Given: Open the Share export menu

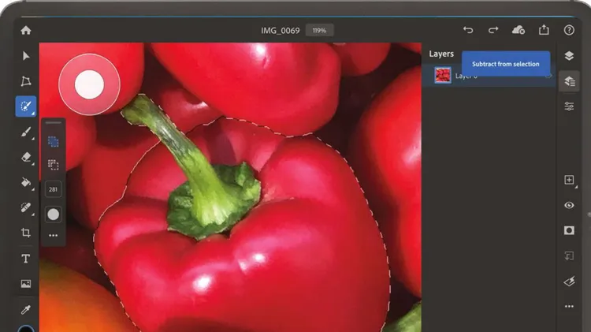Looking at the screenshot, I should (544, 30).
